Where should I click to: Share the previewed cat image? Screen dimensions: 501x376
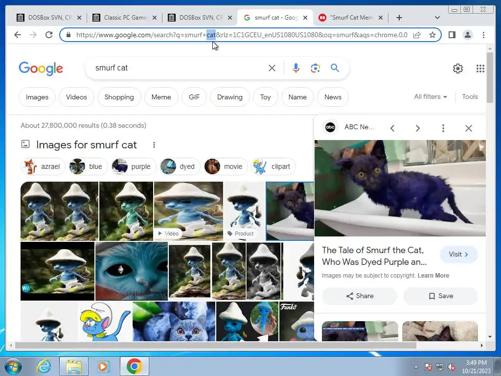tap(360, 296)
